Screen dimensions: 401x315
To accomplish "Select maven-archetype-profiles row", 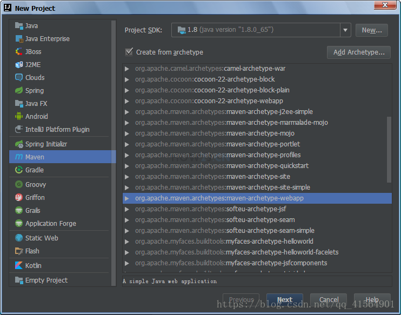I will [x=257, y=155].
